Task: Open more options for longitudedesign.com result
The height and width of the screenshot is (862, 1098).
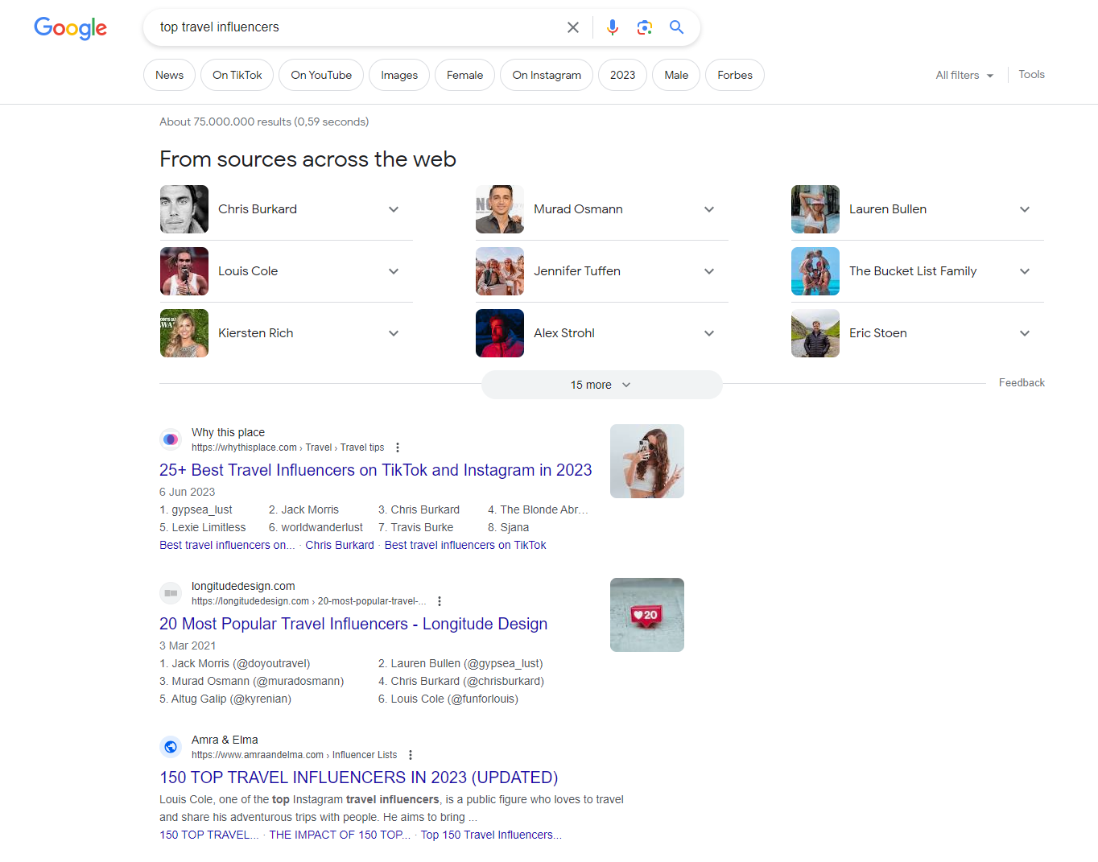Action: [x=440, y=601]
